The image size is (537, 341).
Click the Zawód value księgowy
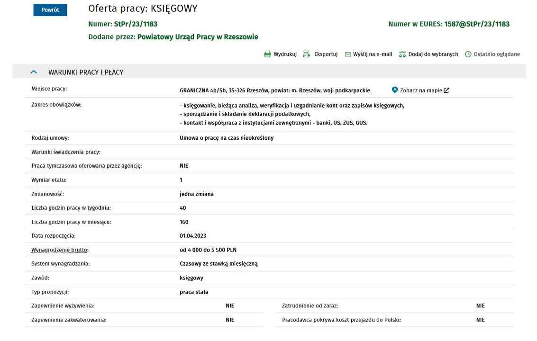[191, 278]
